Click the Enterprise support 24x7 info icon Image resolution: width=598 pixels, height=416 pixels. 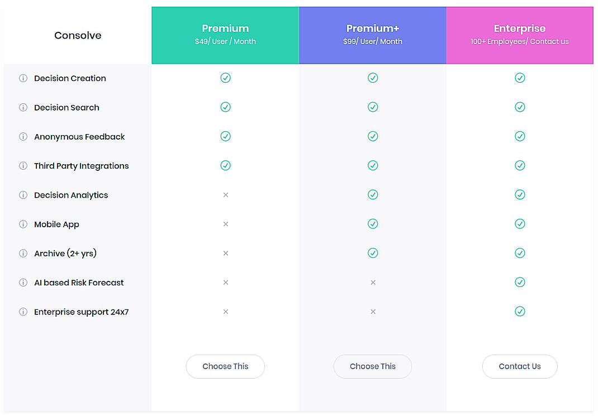[23, 312]
